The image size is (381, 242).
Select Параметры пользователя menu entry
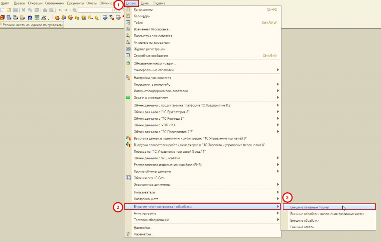click(203, 36)
